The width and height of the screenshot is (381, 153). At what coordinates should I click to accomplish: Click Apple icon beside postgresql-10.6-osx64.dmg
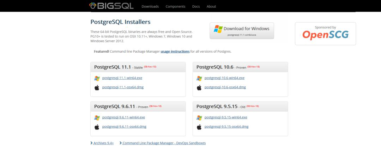click(x=199, y=87)
